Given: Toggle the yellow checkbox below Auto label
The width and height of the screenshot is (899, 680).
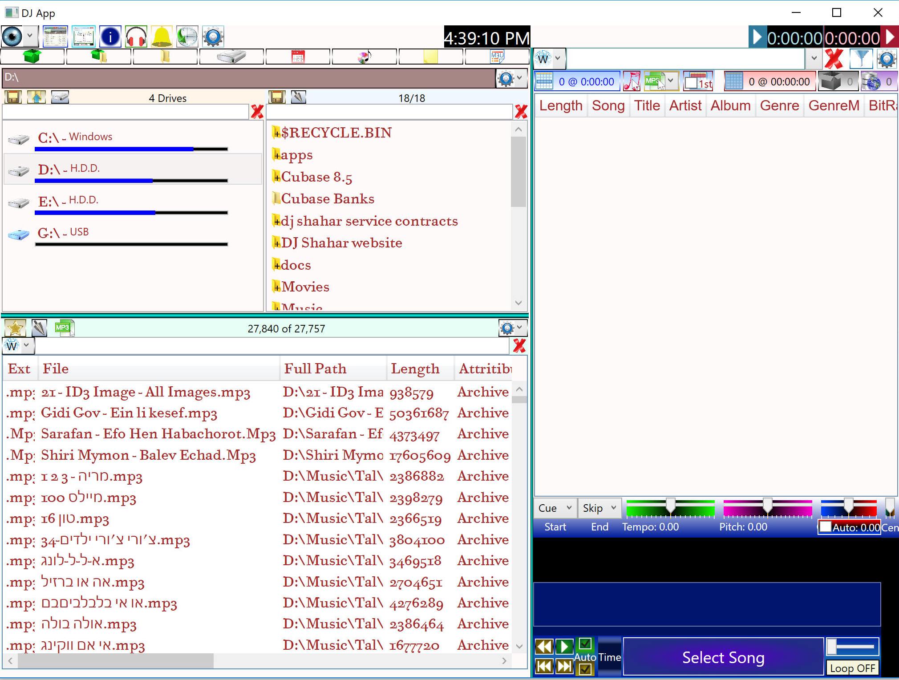Looking at the screenshot, I should click(585, 668).
